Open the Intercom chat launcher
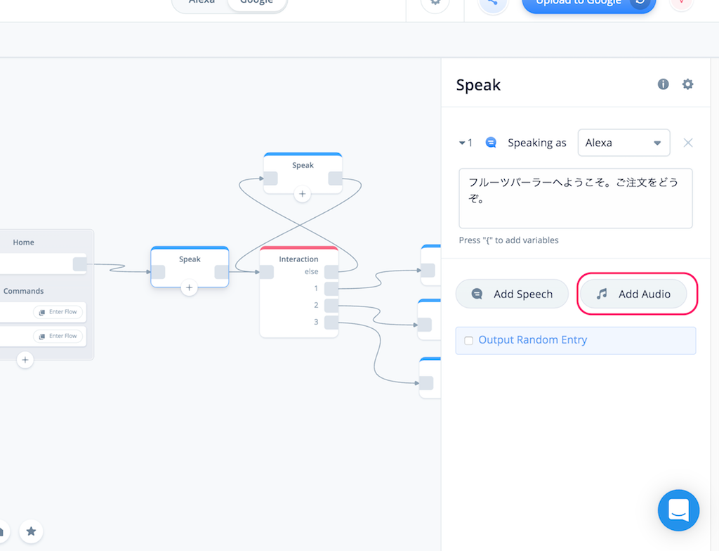The image size is (719, 551). coord(678,510)
